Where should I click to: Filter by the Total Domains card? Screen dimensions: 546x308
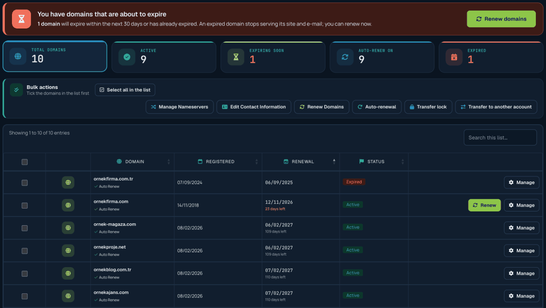(55, 56)
